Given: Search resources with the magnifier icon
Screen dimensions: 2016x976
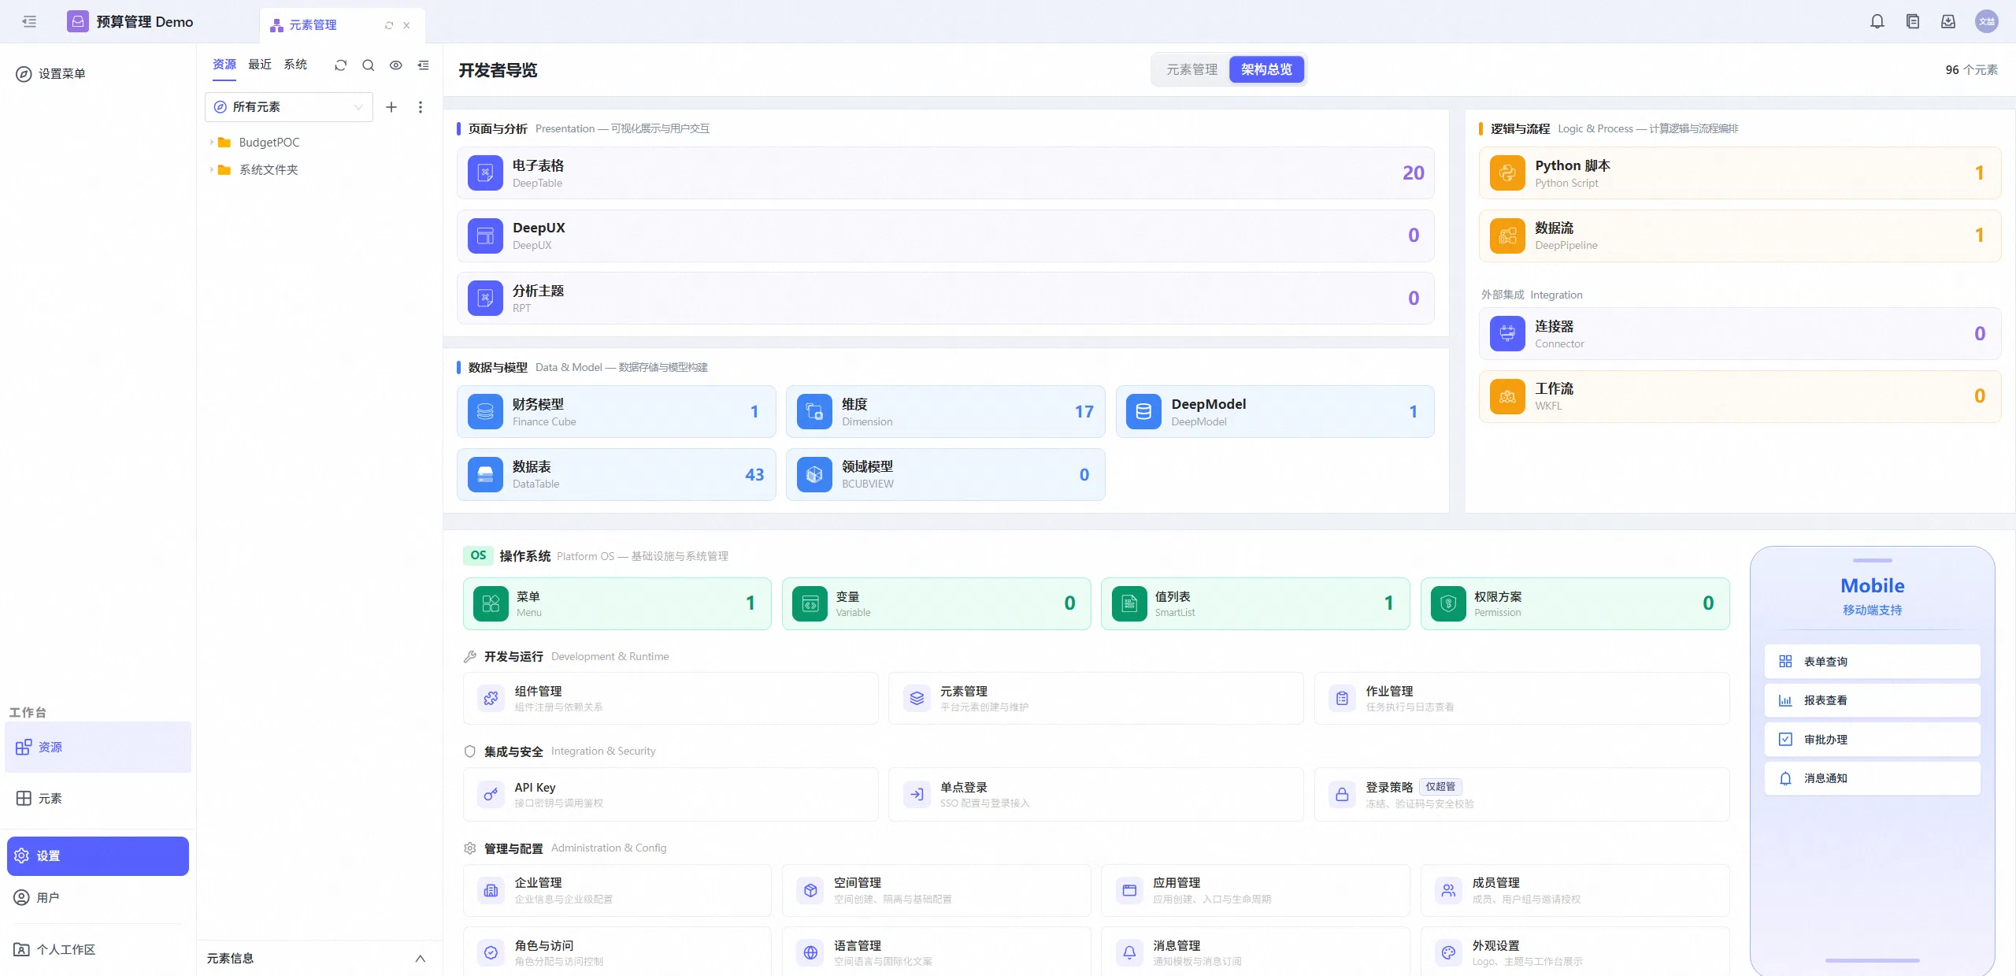Looking at the screenshot, I should point(368,65).
